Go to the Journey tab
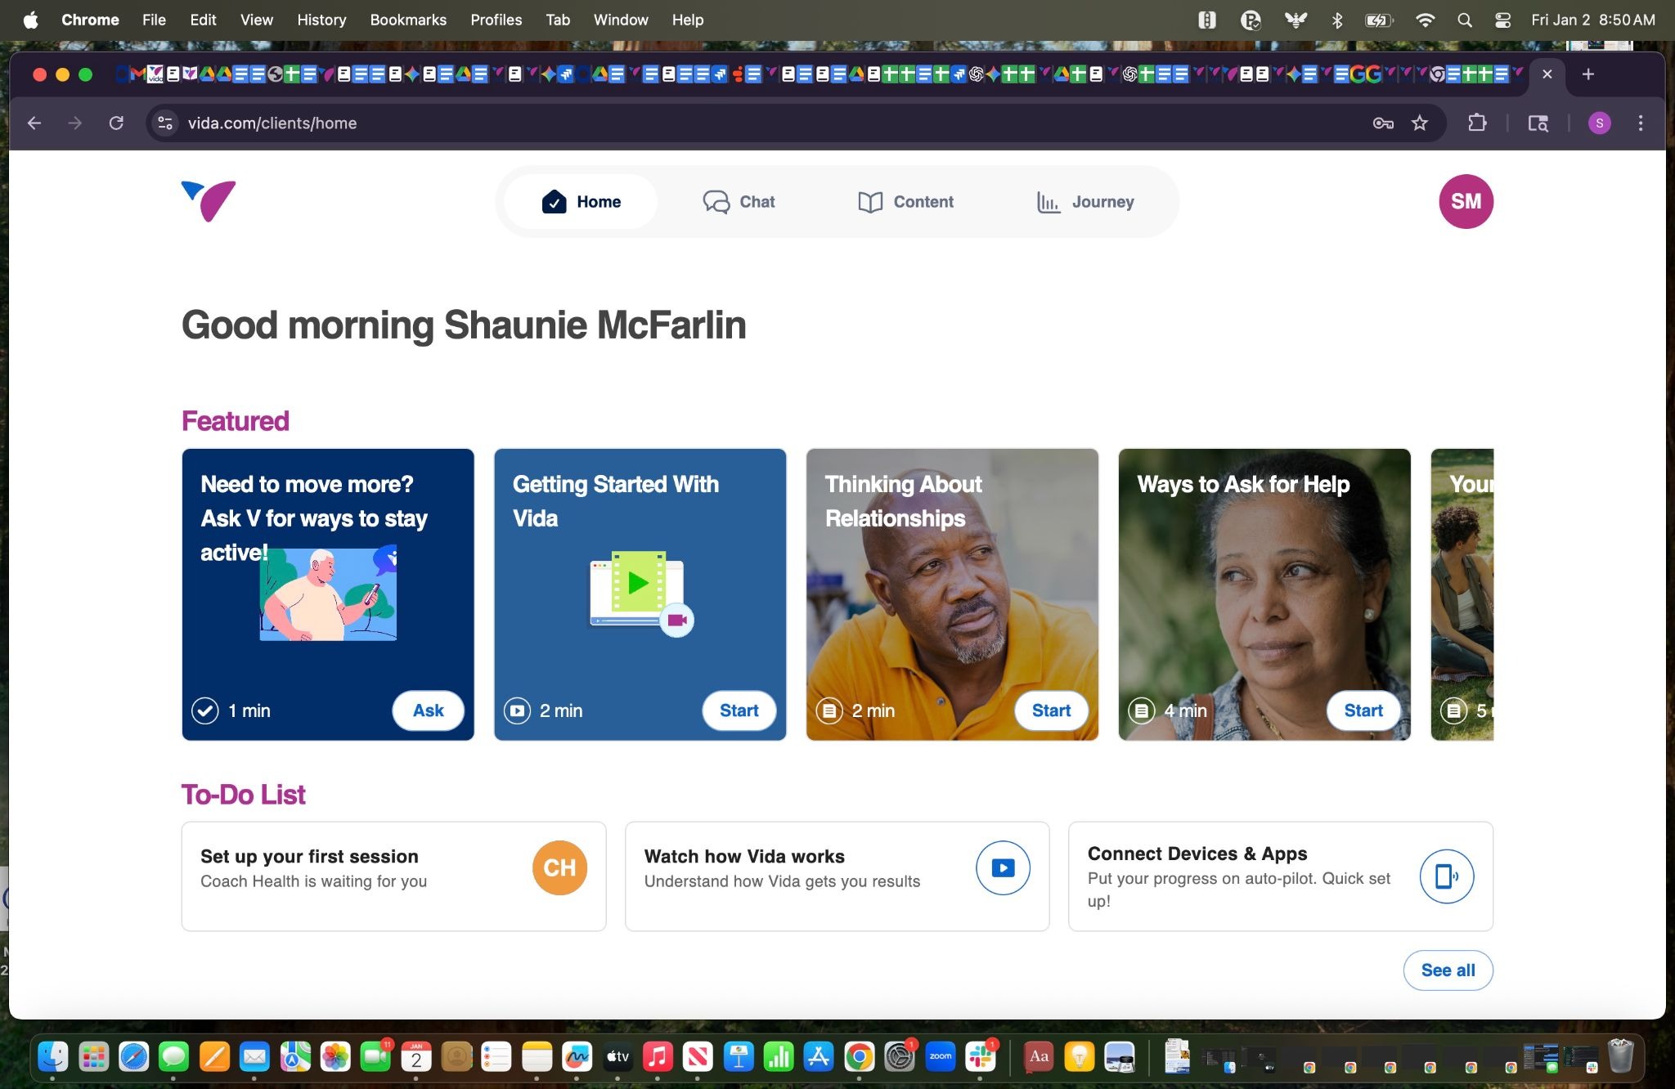 (x=1084, y=202)
